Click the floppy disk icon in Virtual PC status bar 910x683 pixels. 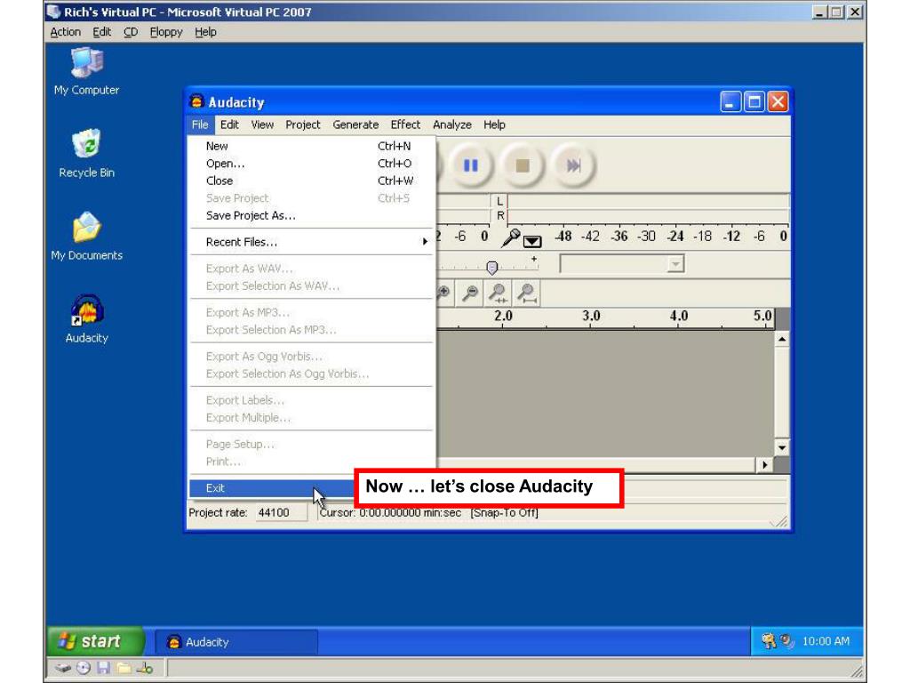tap(104, 669)
